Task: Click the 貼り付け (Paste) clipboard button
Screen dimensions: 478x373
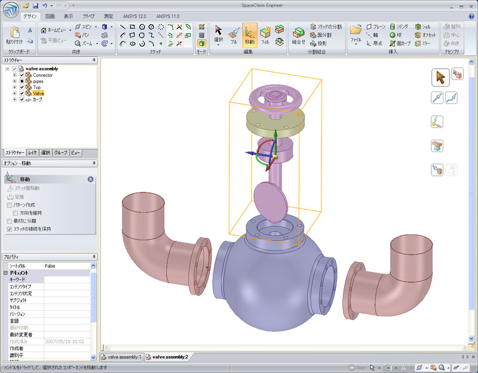Action: click(x=15, y=34)
